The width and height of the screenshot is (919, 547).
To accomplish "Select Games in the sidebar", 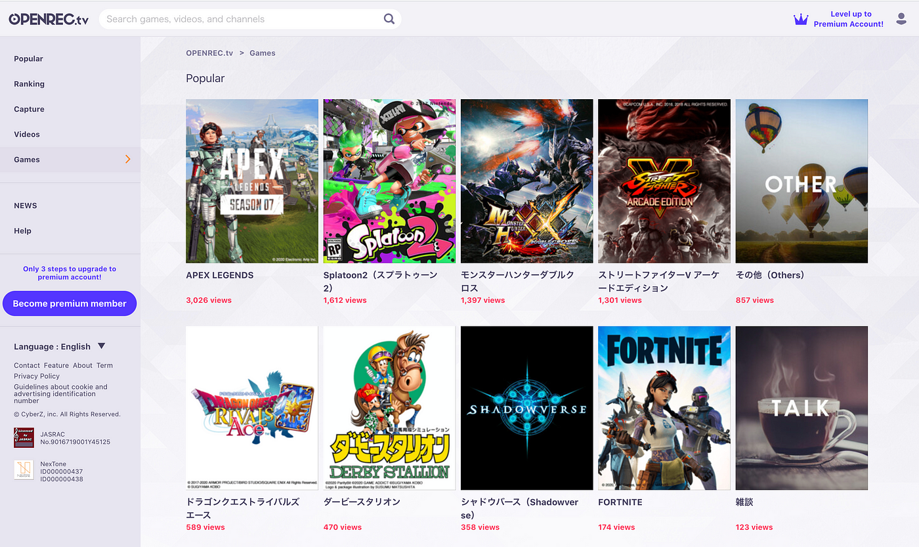I will 70,159.
